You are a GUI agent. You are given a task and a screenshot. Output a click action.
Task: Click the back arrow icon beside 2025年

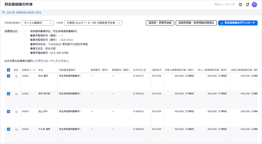[x=4, y=12]
